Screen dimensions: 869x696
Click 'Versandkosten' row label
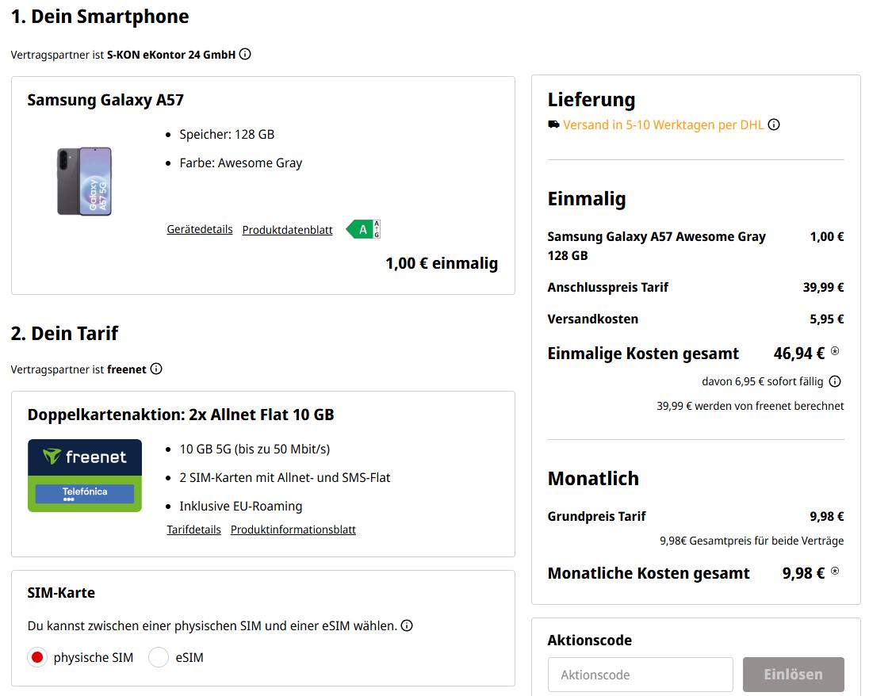coord(593,319)
